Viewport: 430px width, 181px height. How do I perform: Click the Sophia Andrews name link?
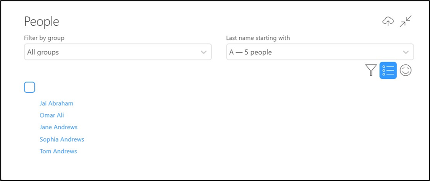pyautogui.click(x=62, y=139)
